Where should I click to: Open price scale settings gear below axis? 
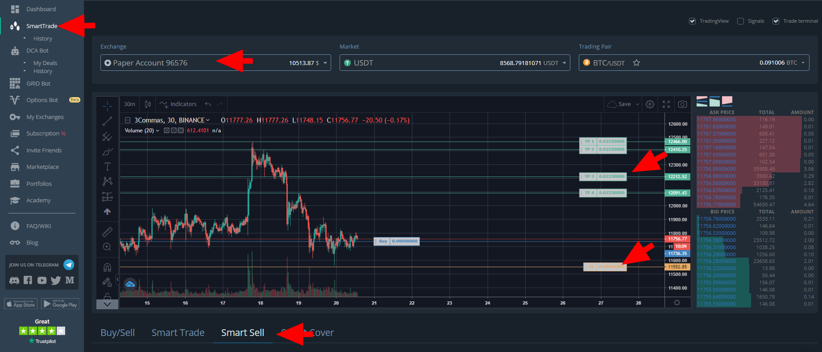coord(677,303)
